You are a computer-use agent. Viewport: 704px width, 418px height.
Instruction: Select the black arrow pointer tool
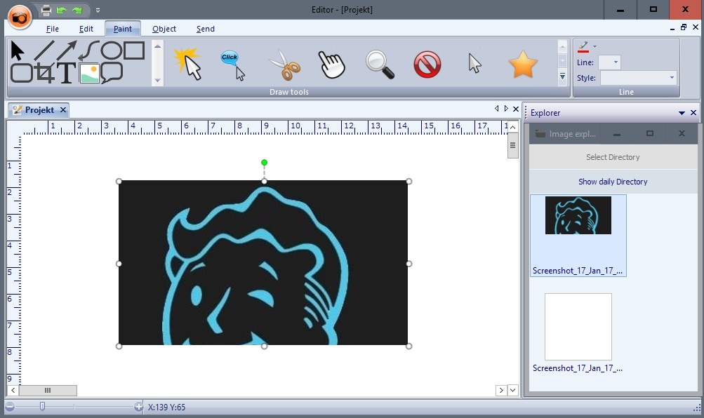[x=17, y=50]
